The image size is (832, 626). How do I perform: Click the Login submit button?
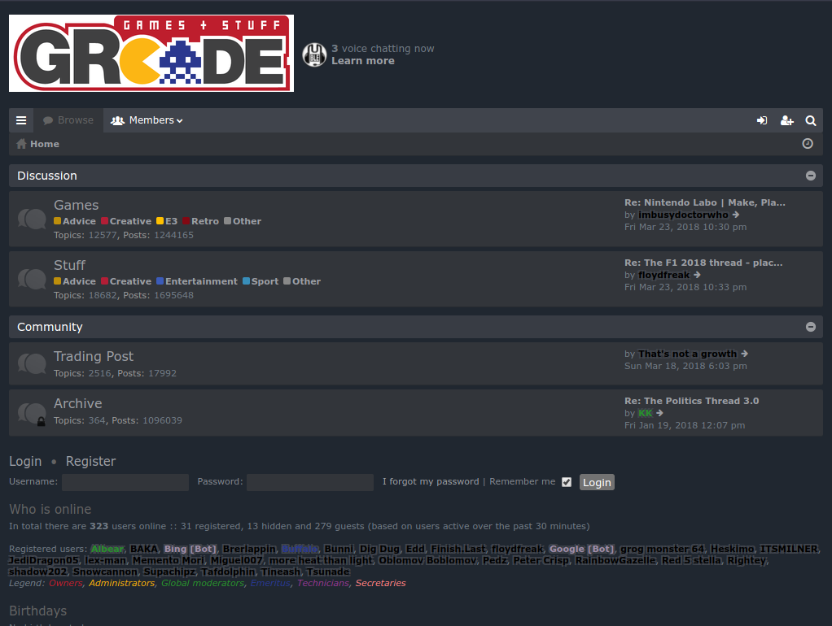(x=597, y=482)
